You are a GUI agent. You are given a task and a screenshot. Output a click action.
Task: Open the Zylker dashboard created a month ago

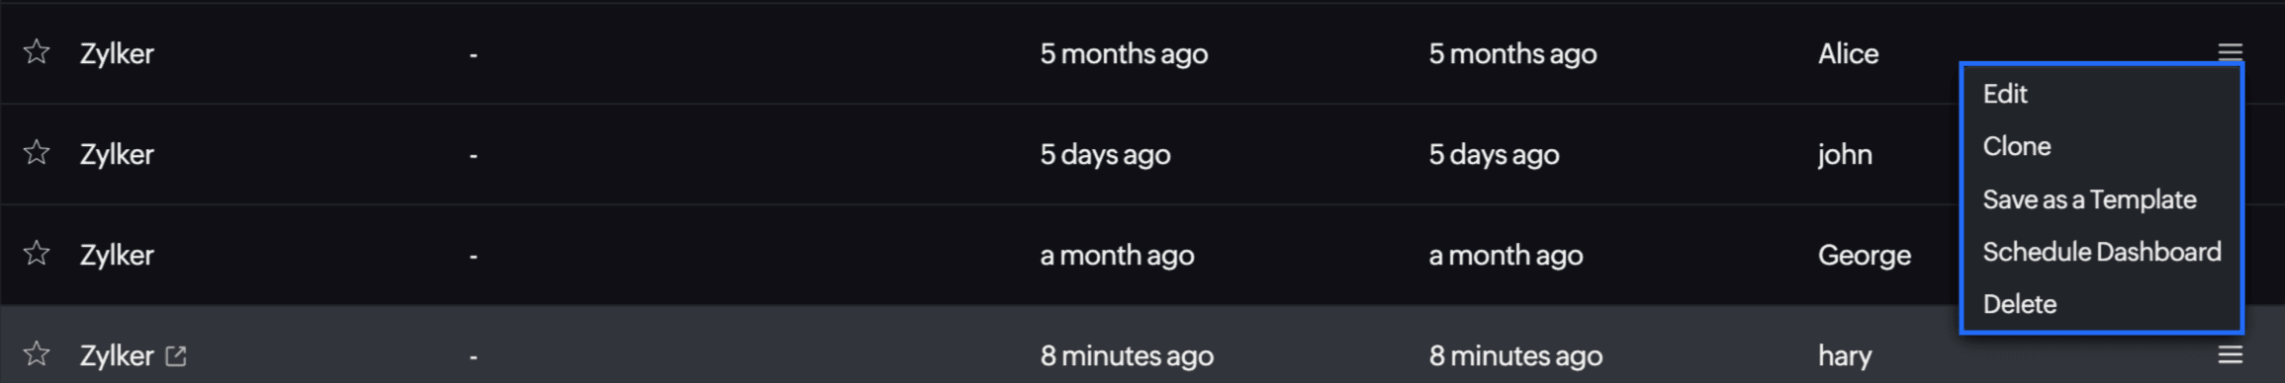[117, 255]
